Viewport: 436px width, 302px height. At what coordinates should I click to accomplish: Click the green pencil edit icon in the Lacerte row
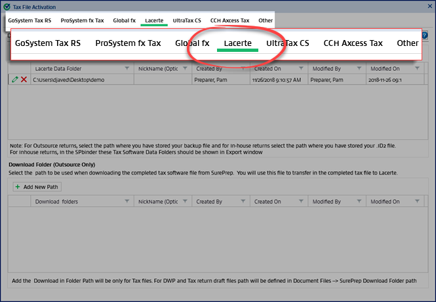(x=14, y=79)
